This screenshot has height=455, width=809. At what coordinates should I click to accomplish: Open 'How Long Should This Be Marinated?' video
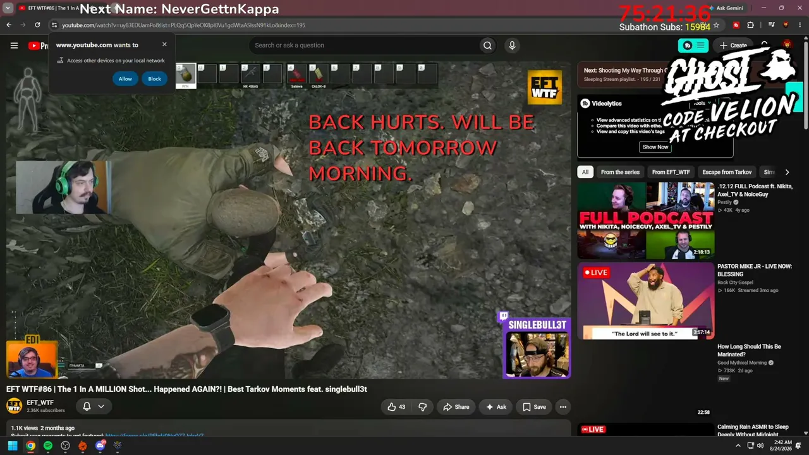(x=749, y=351)
